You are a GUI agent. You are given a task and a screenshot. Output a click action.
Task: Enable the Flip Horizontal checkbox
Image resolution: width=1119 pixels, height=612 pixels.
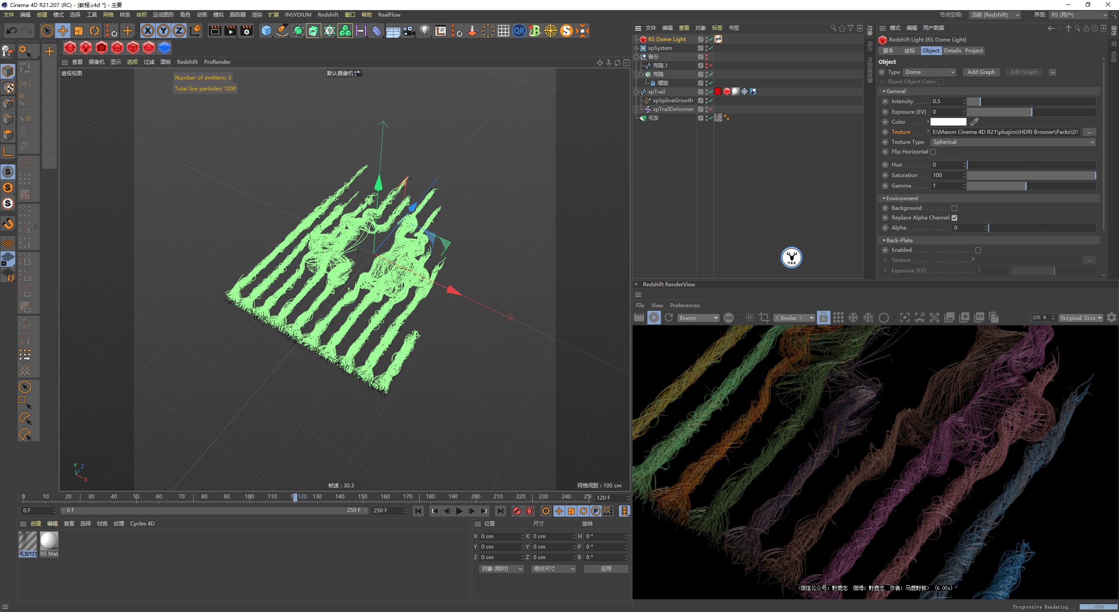[x=933, y=152]
